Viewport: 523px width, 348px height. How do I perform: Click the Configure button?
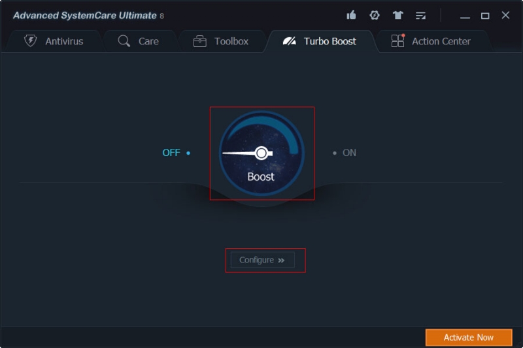pyautogui.click(x=263, y=260)
